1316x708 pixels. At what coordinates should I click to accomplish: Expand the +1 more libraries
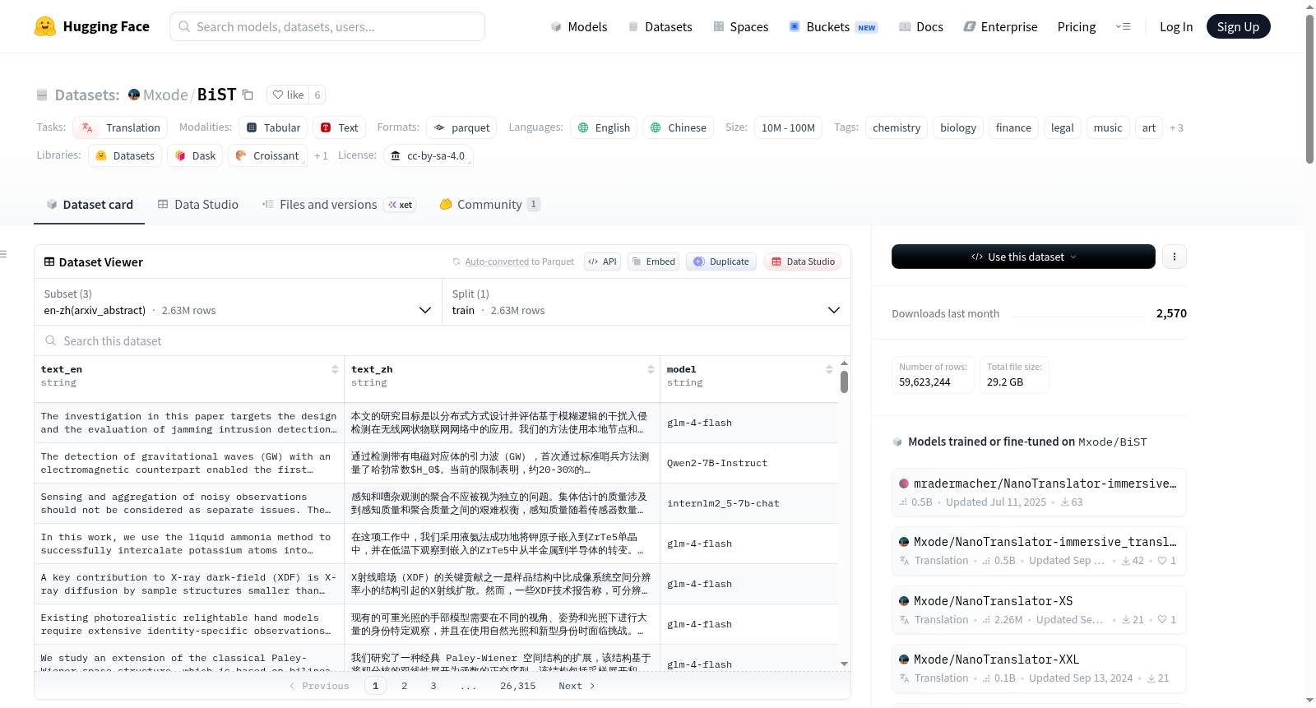(321, 156)
